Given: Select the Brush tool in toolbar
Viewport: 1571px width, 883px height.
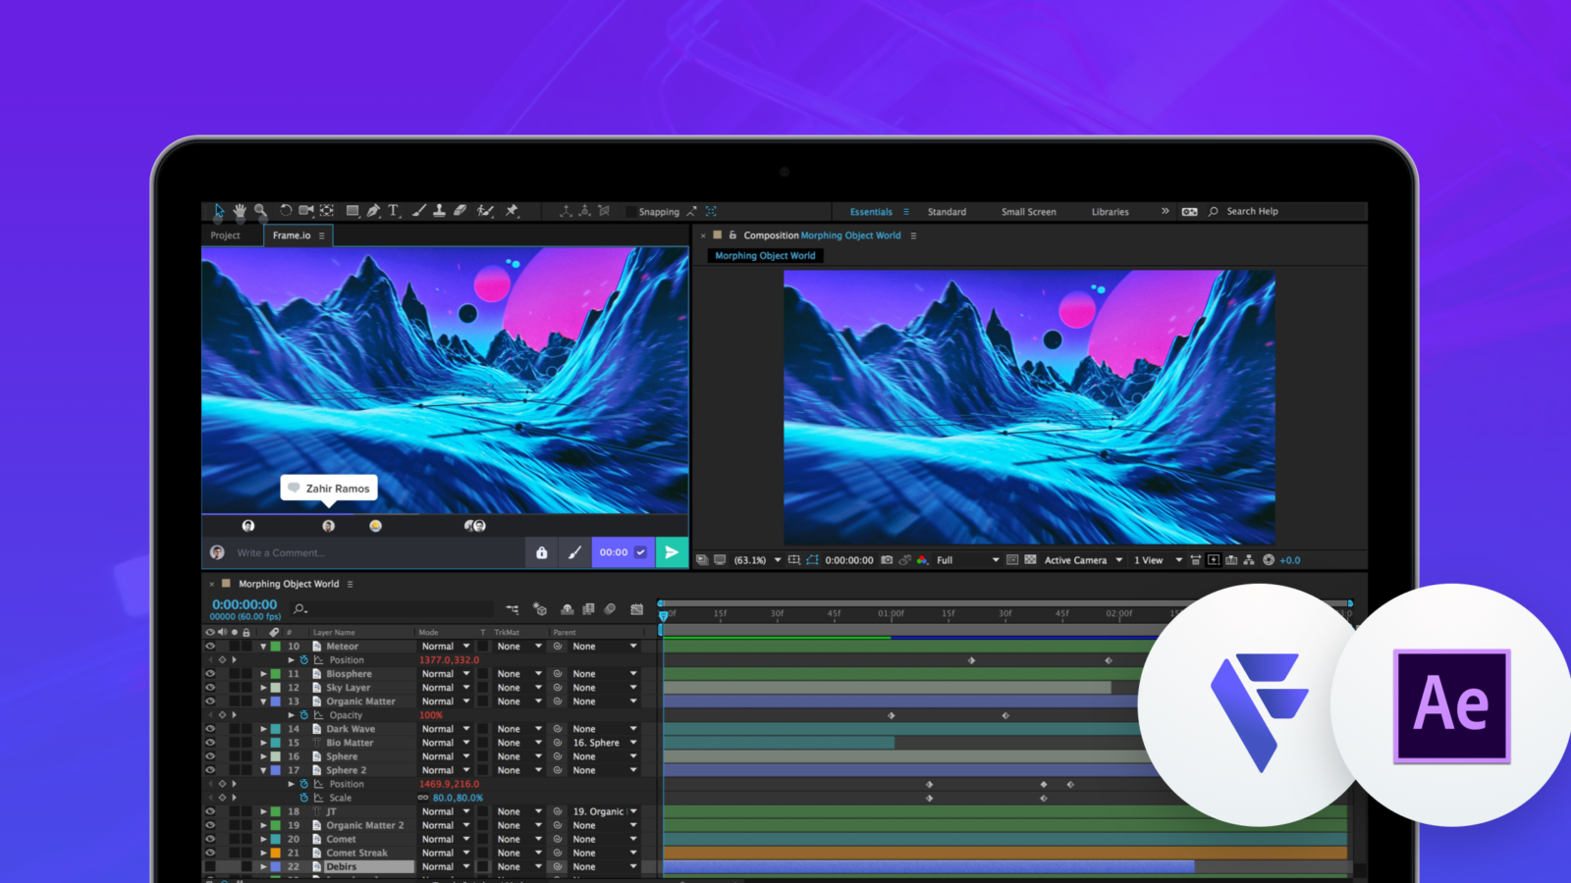Looking at the screenshot, I should (419, 211).
